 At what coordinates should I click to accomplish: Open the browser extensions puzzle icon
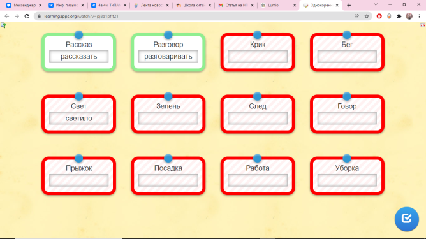coord(399,17)
